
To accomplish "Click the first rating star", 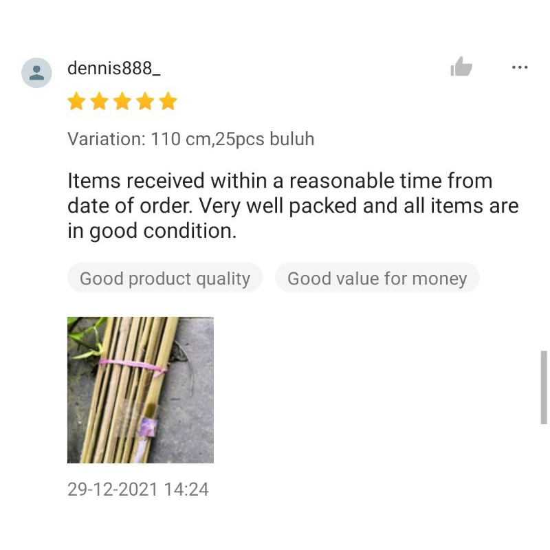I will pos(76,101).
